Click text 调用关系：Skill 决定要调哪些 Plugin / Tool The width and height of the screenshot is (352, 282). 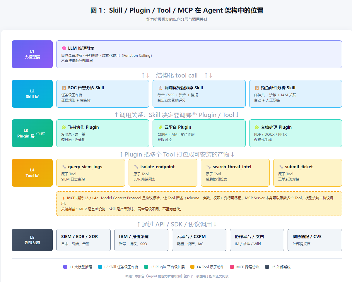[177, 115]
